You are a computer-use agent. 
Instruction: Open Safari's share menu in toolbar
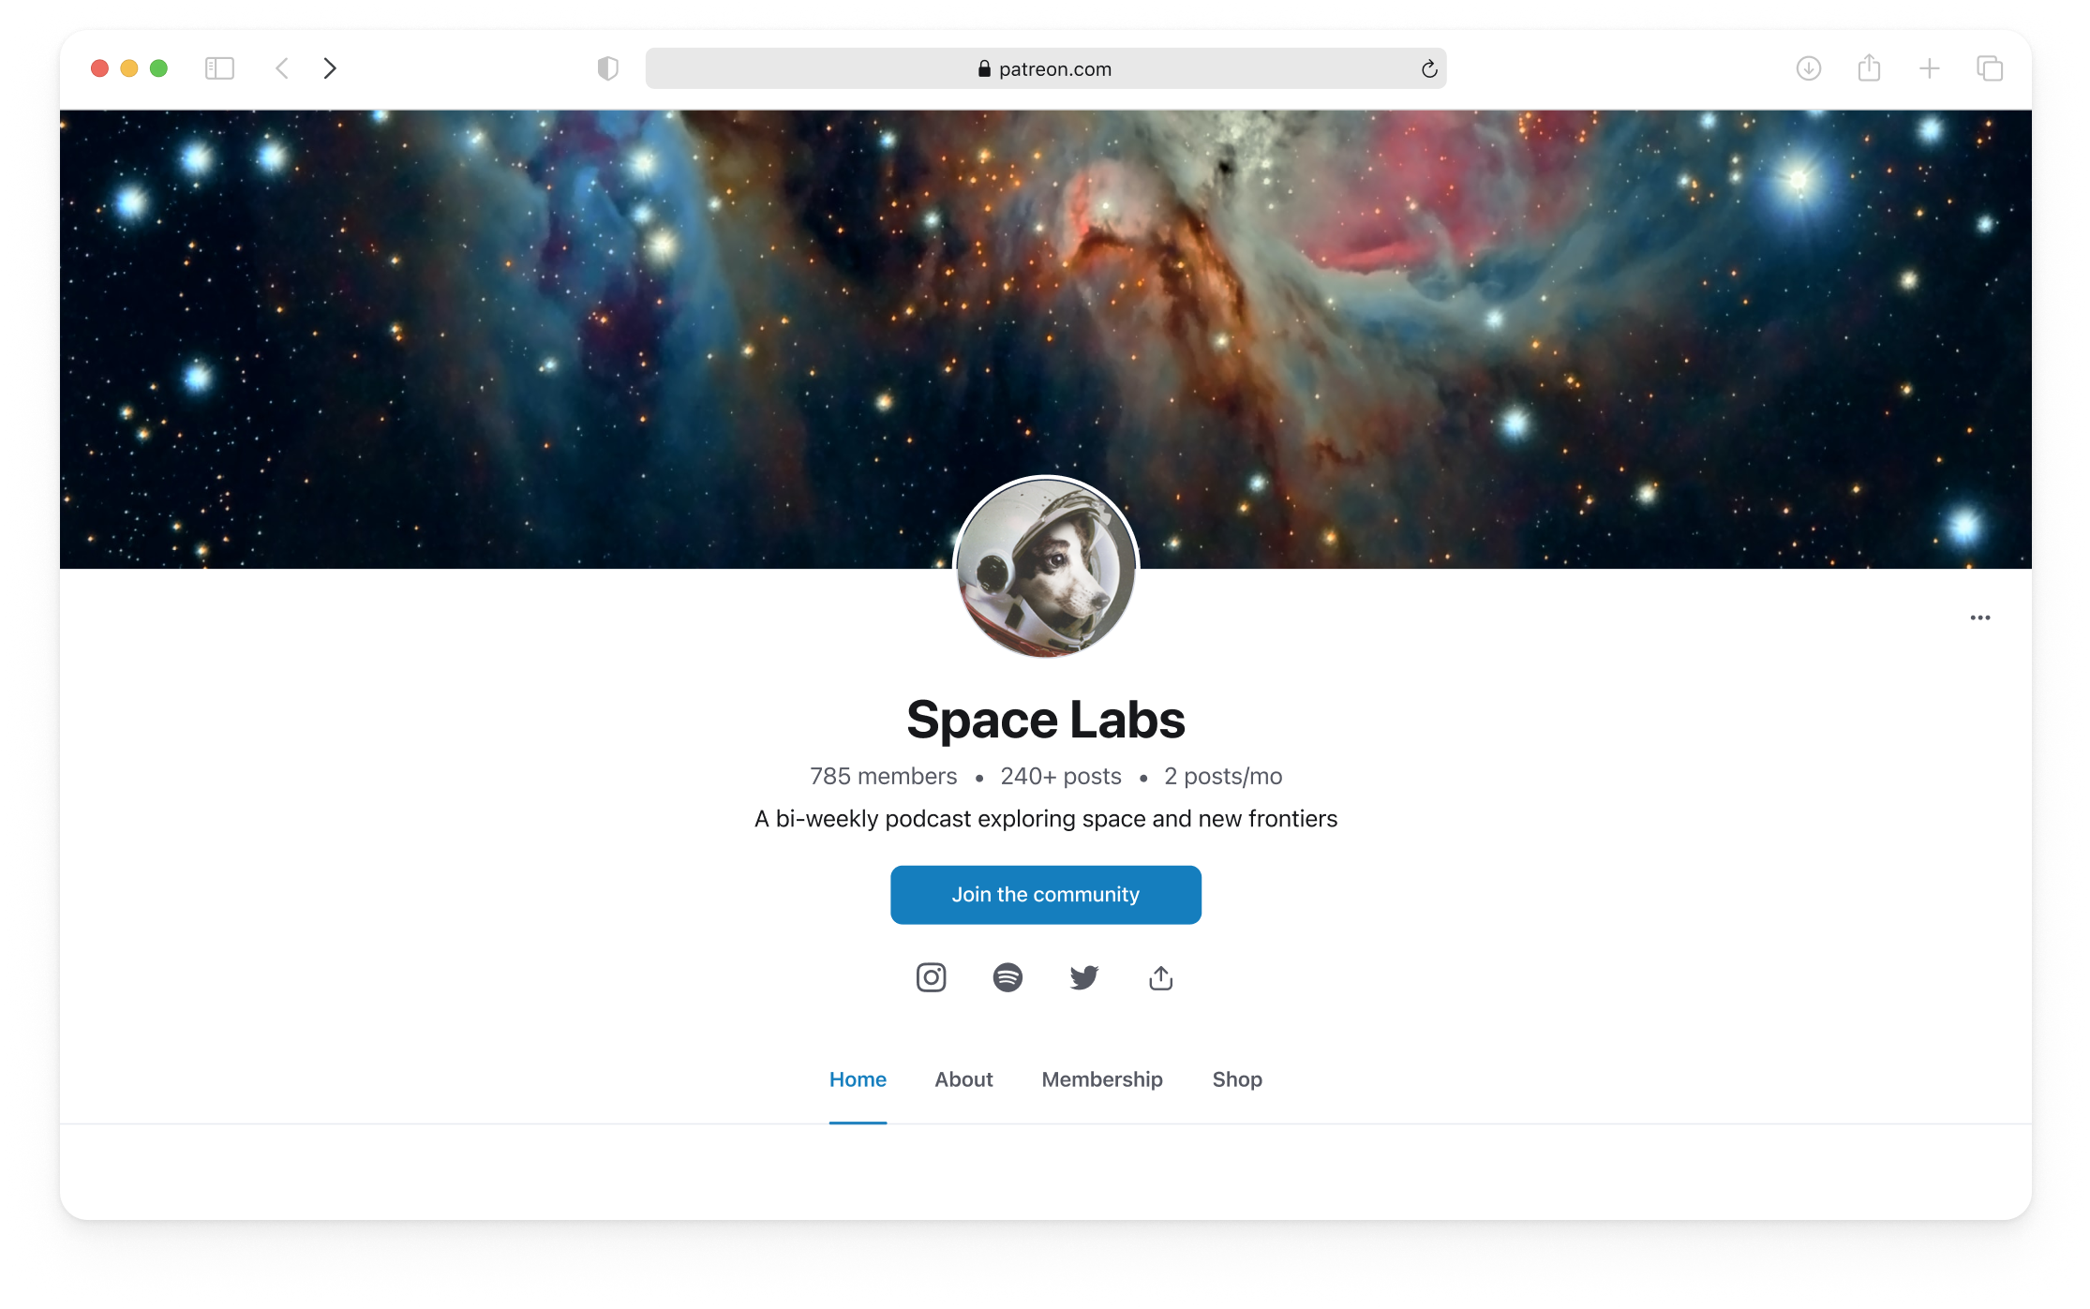tap(1869, 67)
